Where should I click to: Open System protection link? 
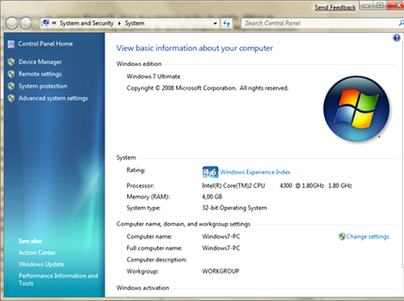43,86
